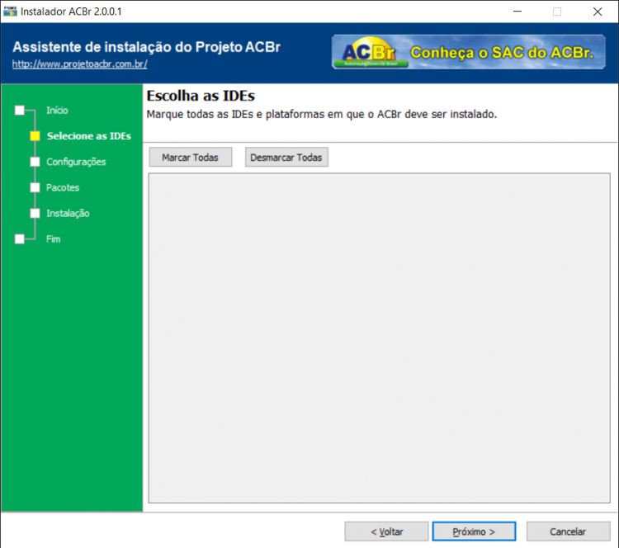Click the Assistente de instalação title text
Image resolution: width=619 pixels, height=548 pixels.
(x=146, y=47)
